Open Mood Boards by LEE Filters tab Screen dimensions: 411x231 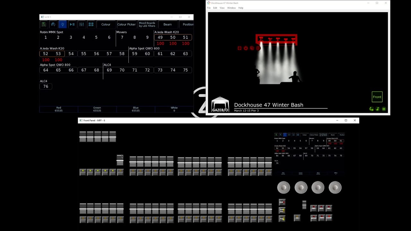pyautogui.click(x=147, y=24)
